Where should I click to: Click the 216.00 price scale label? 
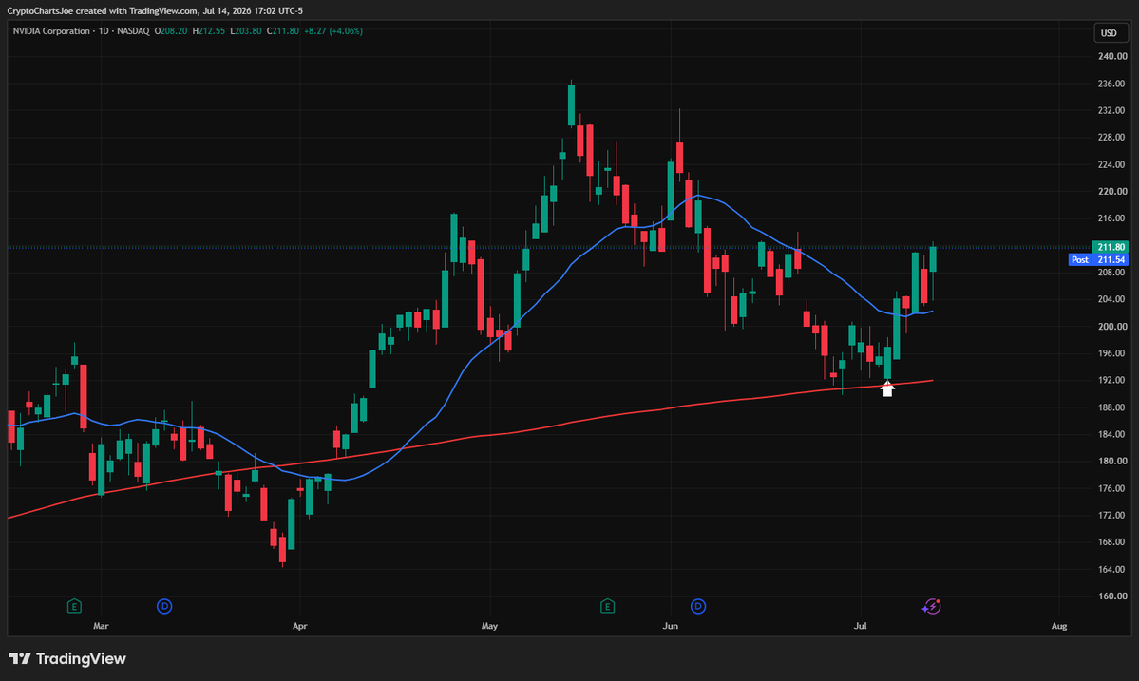point(1111,218)
